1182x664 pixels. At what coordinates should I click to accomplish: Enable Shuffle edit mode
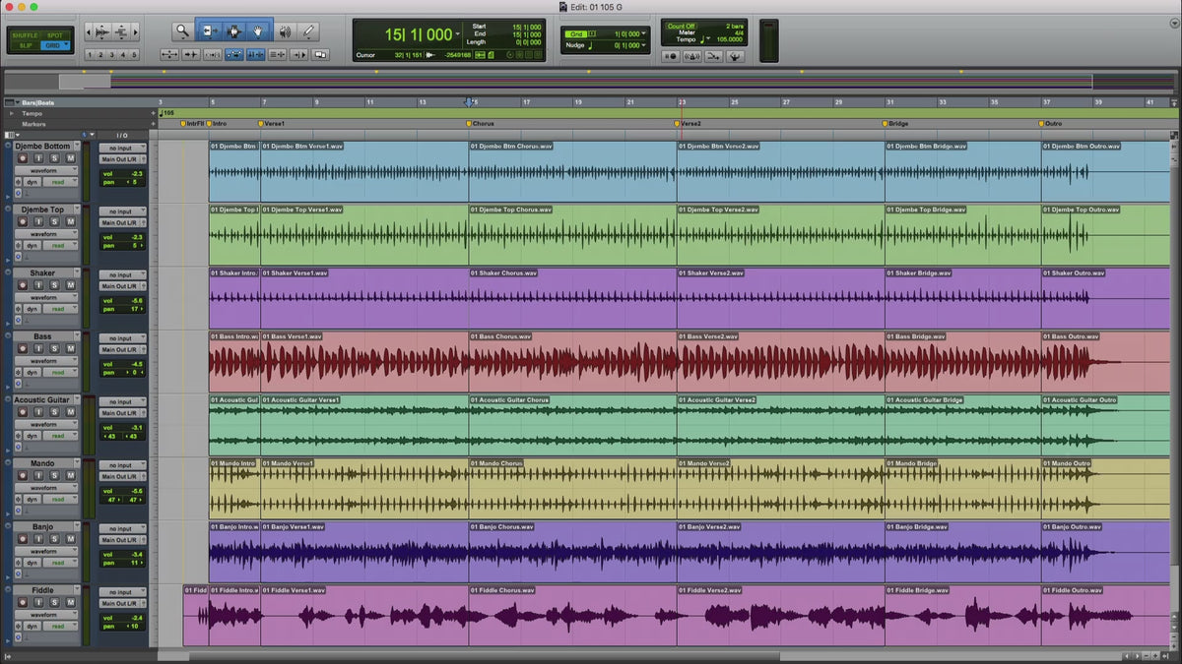pyautogui.click(x=25, y=35)
